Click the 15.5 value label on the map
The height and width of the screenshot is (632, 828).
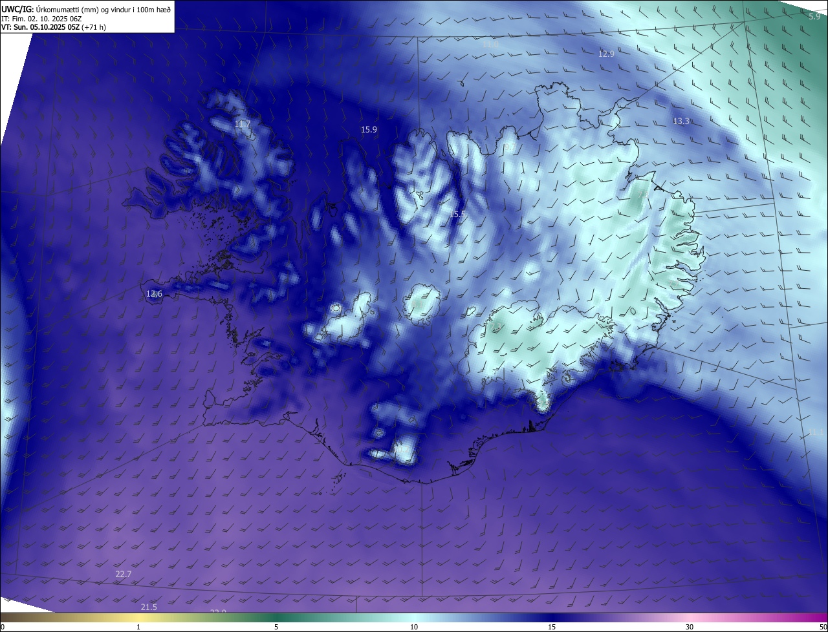[457, 214]
